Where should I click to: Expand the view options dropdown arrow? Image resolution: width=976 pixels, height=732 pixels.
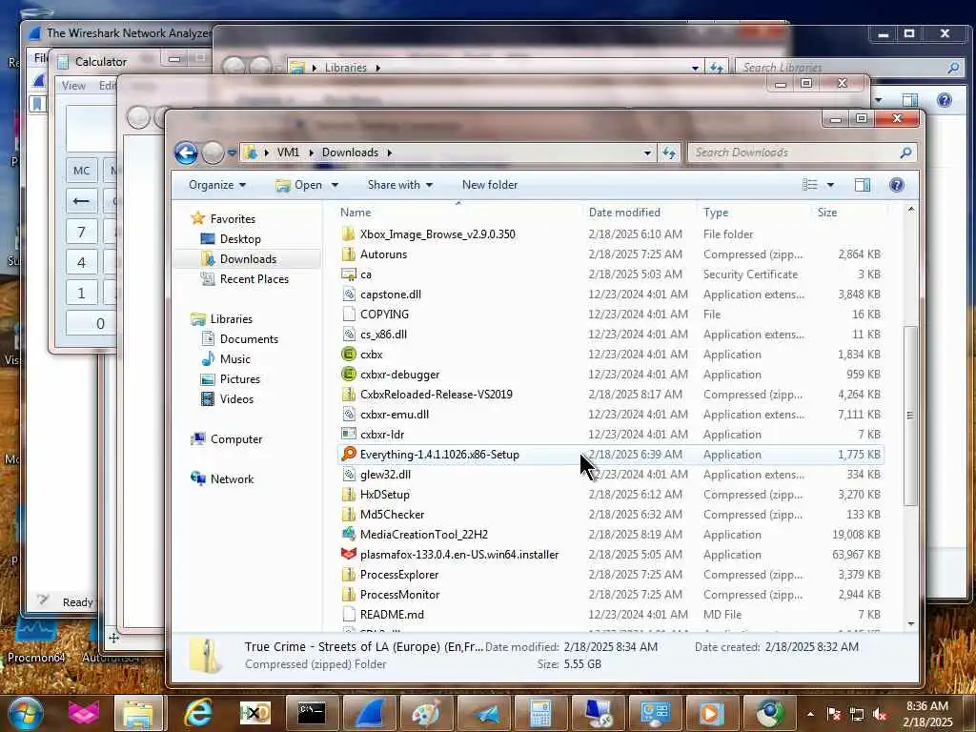pos(830,185)
